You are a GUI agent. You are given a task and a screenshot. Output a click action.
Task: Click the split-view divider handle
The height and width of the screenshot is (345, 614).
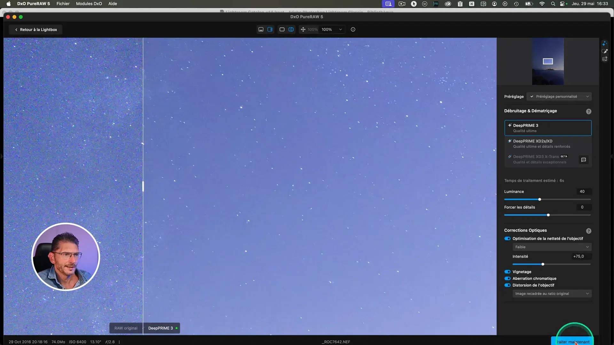143,186
